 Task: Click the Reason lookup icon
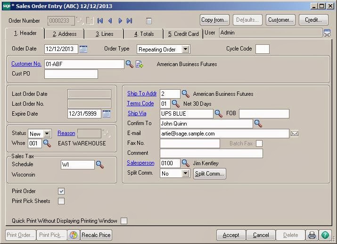tap(107, 134)
